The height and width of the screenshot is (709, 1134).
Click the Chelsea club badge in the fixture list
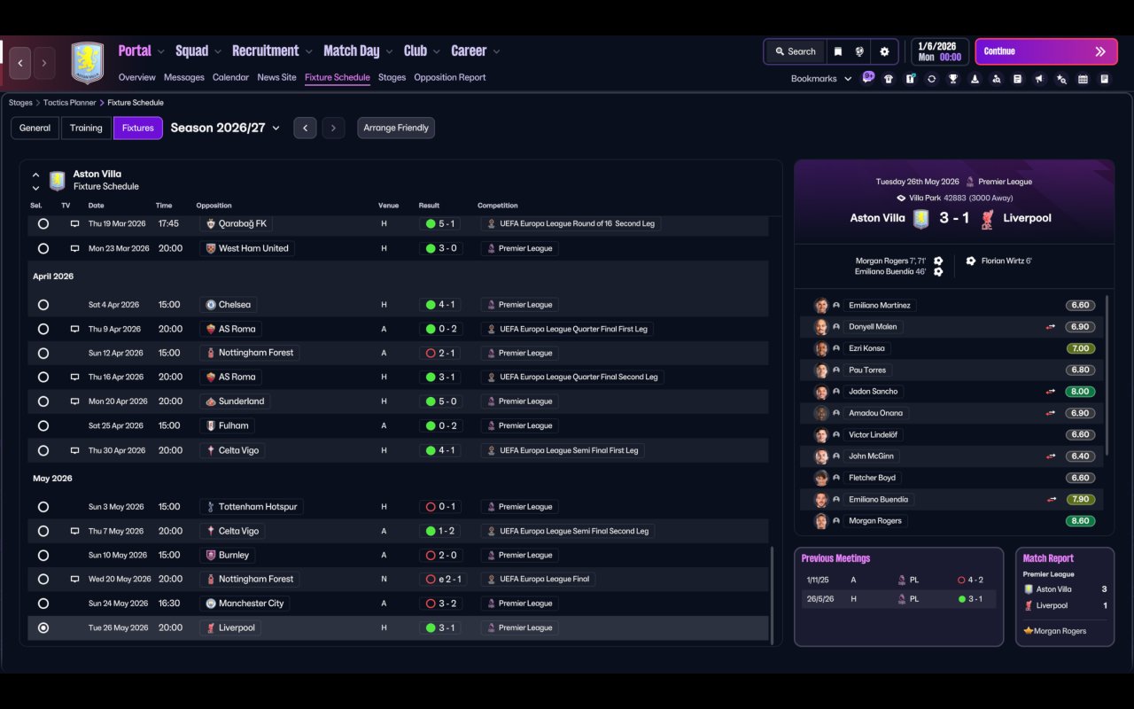tap(211, 305)
